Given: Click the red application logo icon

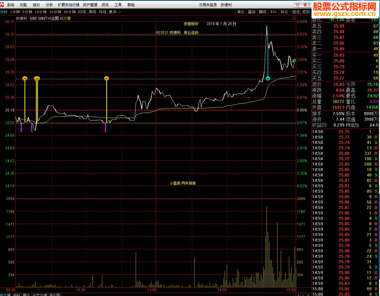Looking at the screenshot, I should [x=2, y=5].
